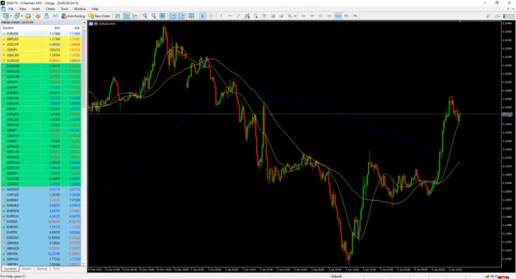Expand the new chart dropdown arrow
516x279 pixels.
pyautogui.click(x=11, y=16)
